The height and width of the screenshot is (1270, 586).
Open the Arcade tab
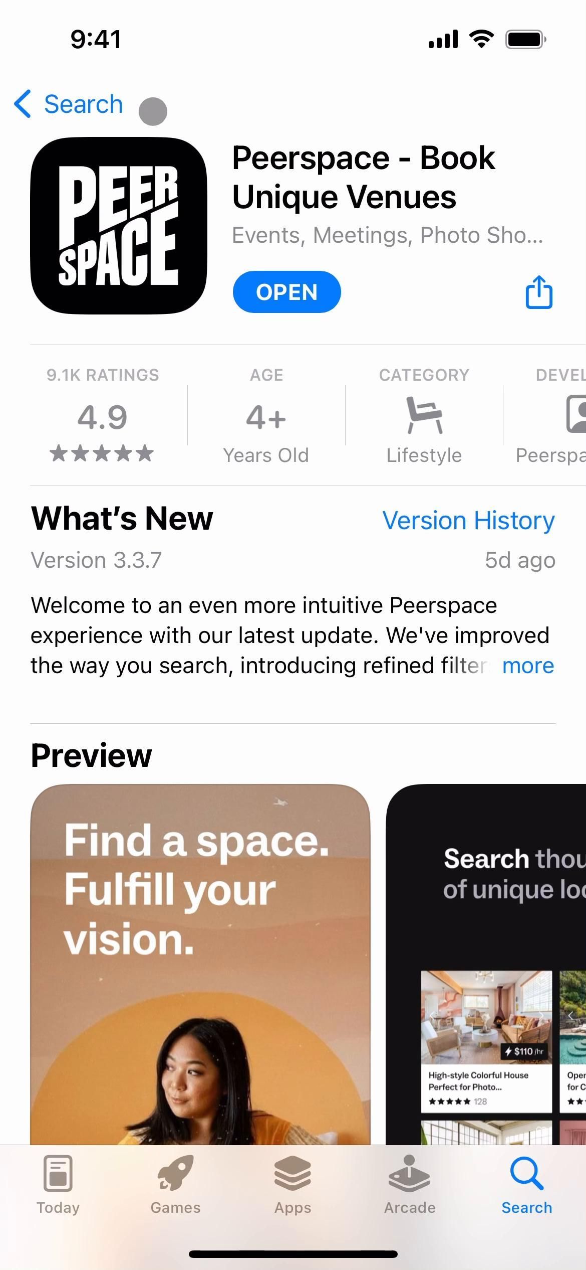[x=410, y=1184]
